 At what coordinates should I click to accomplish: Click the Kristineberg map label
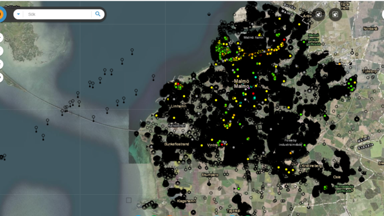[x=312, y=166]
